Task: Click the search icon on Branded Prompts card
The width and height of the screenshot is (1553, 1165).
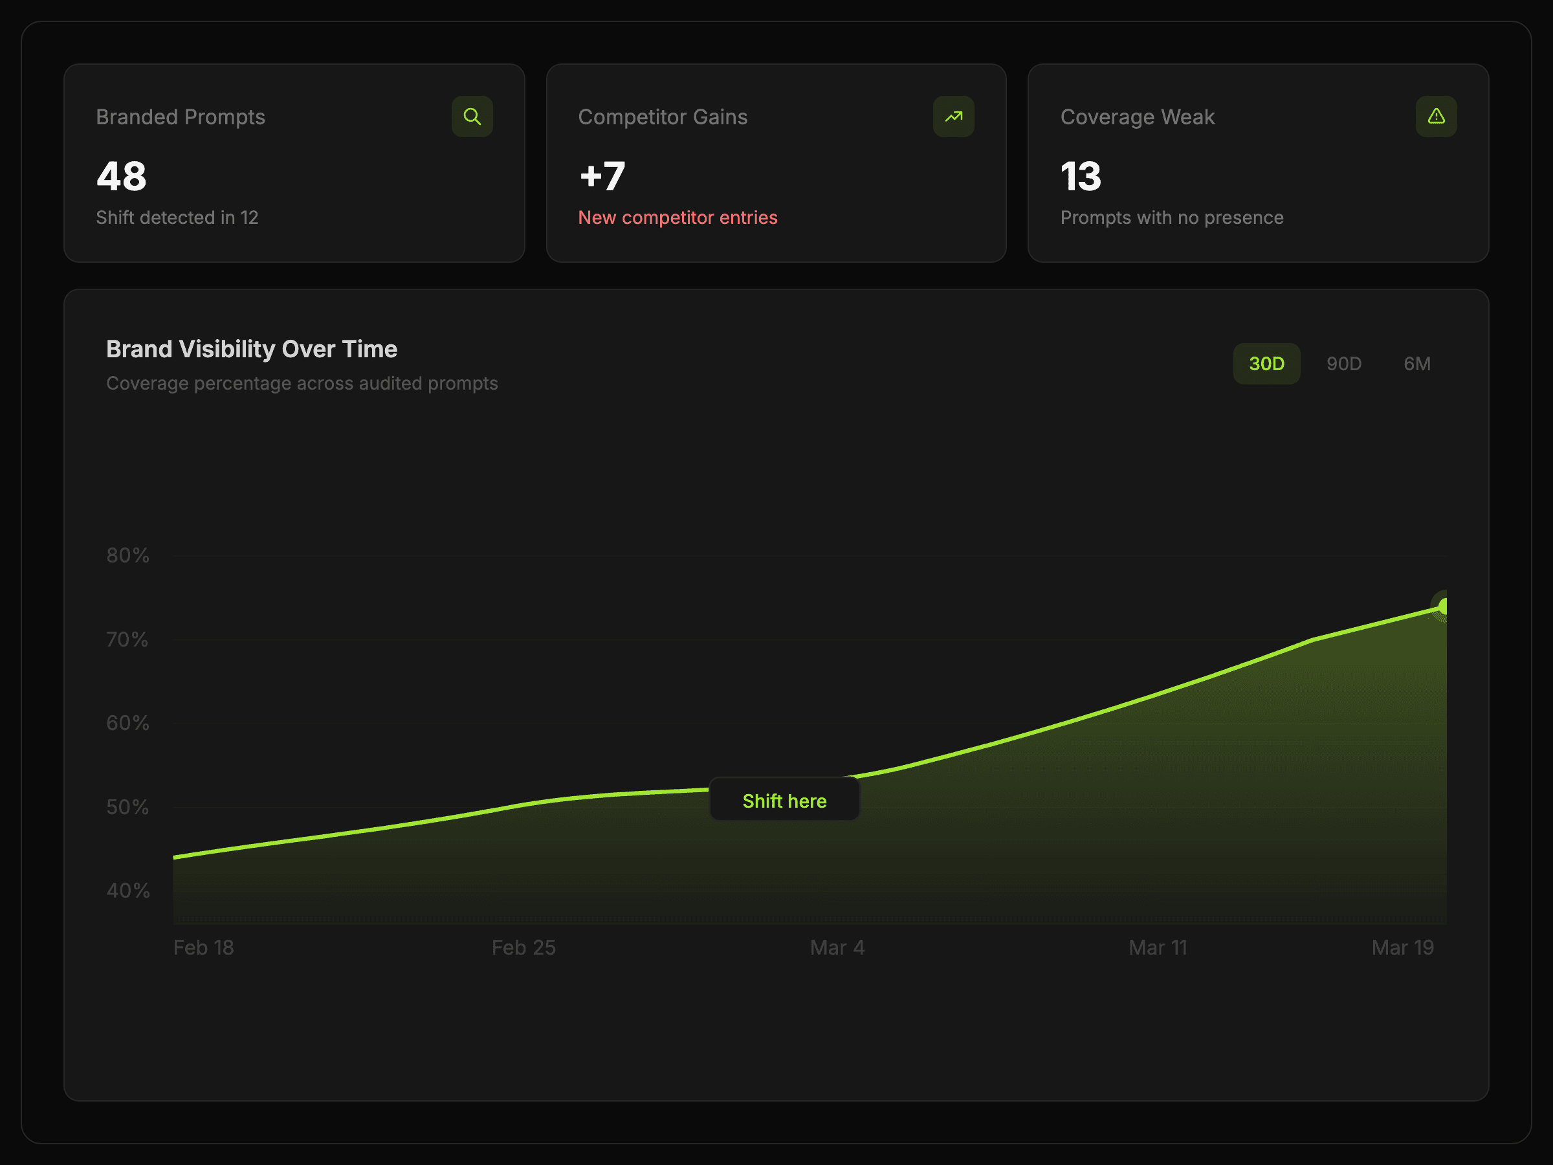Action: 472,116
